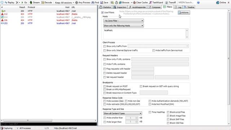Select session 212 with 404 error icon

point(48,14)
